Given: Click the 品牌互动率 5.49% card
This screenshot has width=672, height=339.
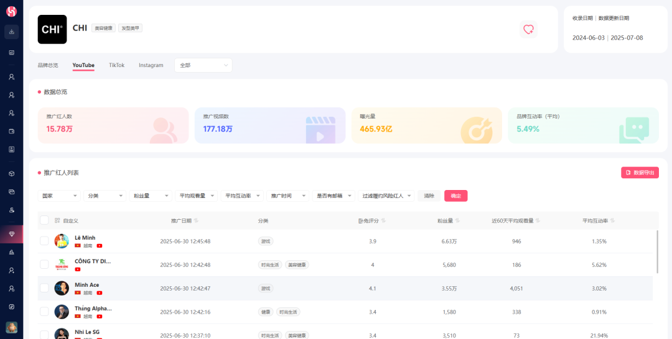Looking at the screenshot, I should click(583, 125).
